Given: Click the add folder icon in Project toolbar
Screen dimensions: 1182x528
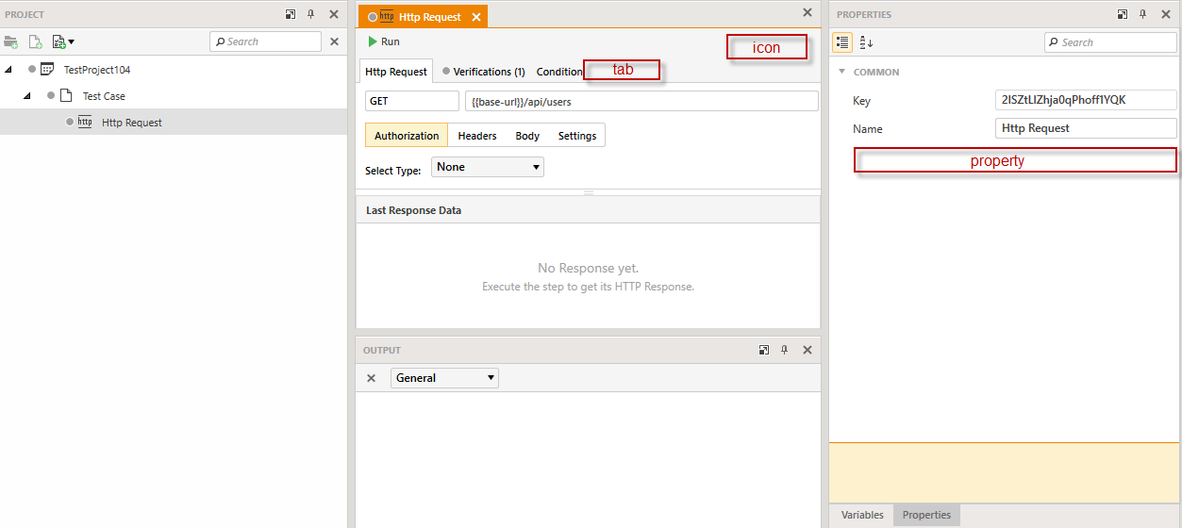Looking at the screenshot, I should (11, 41).
